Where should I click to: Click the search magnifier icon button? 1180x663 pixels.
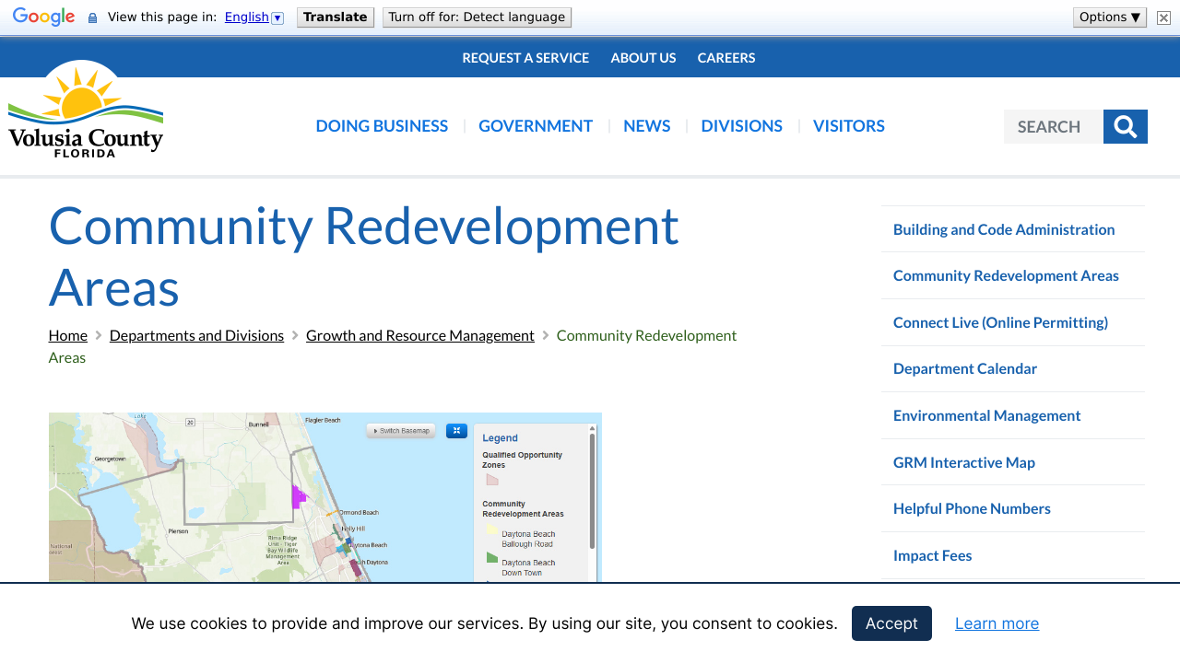point(1125,126)
